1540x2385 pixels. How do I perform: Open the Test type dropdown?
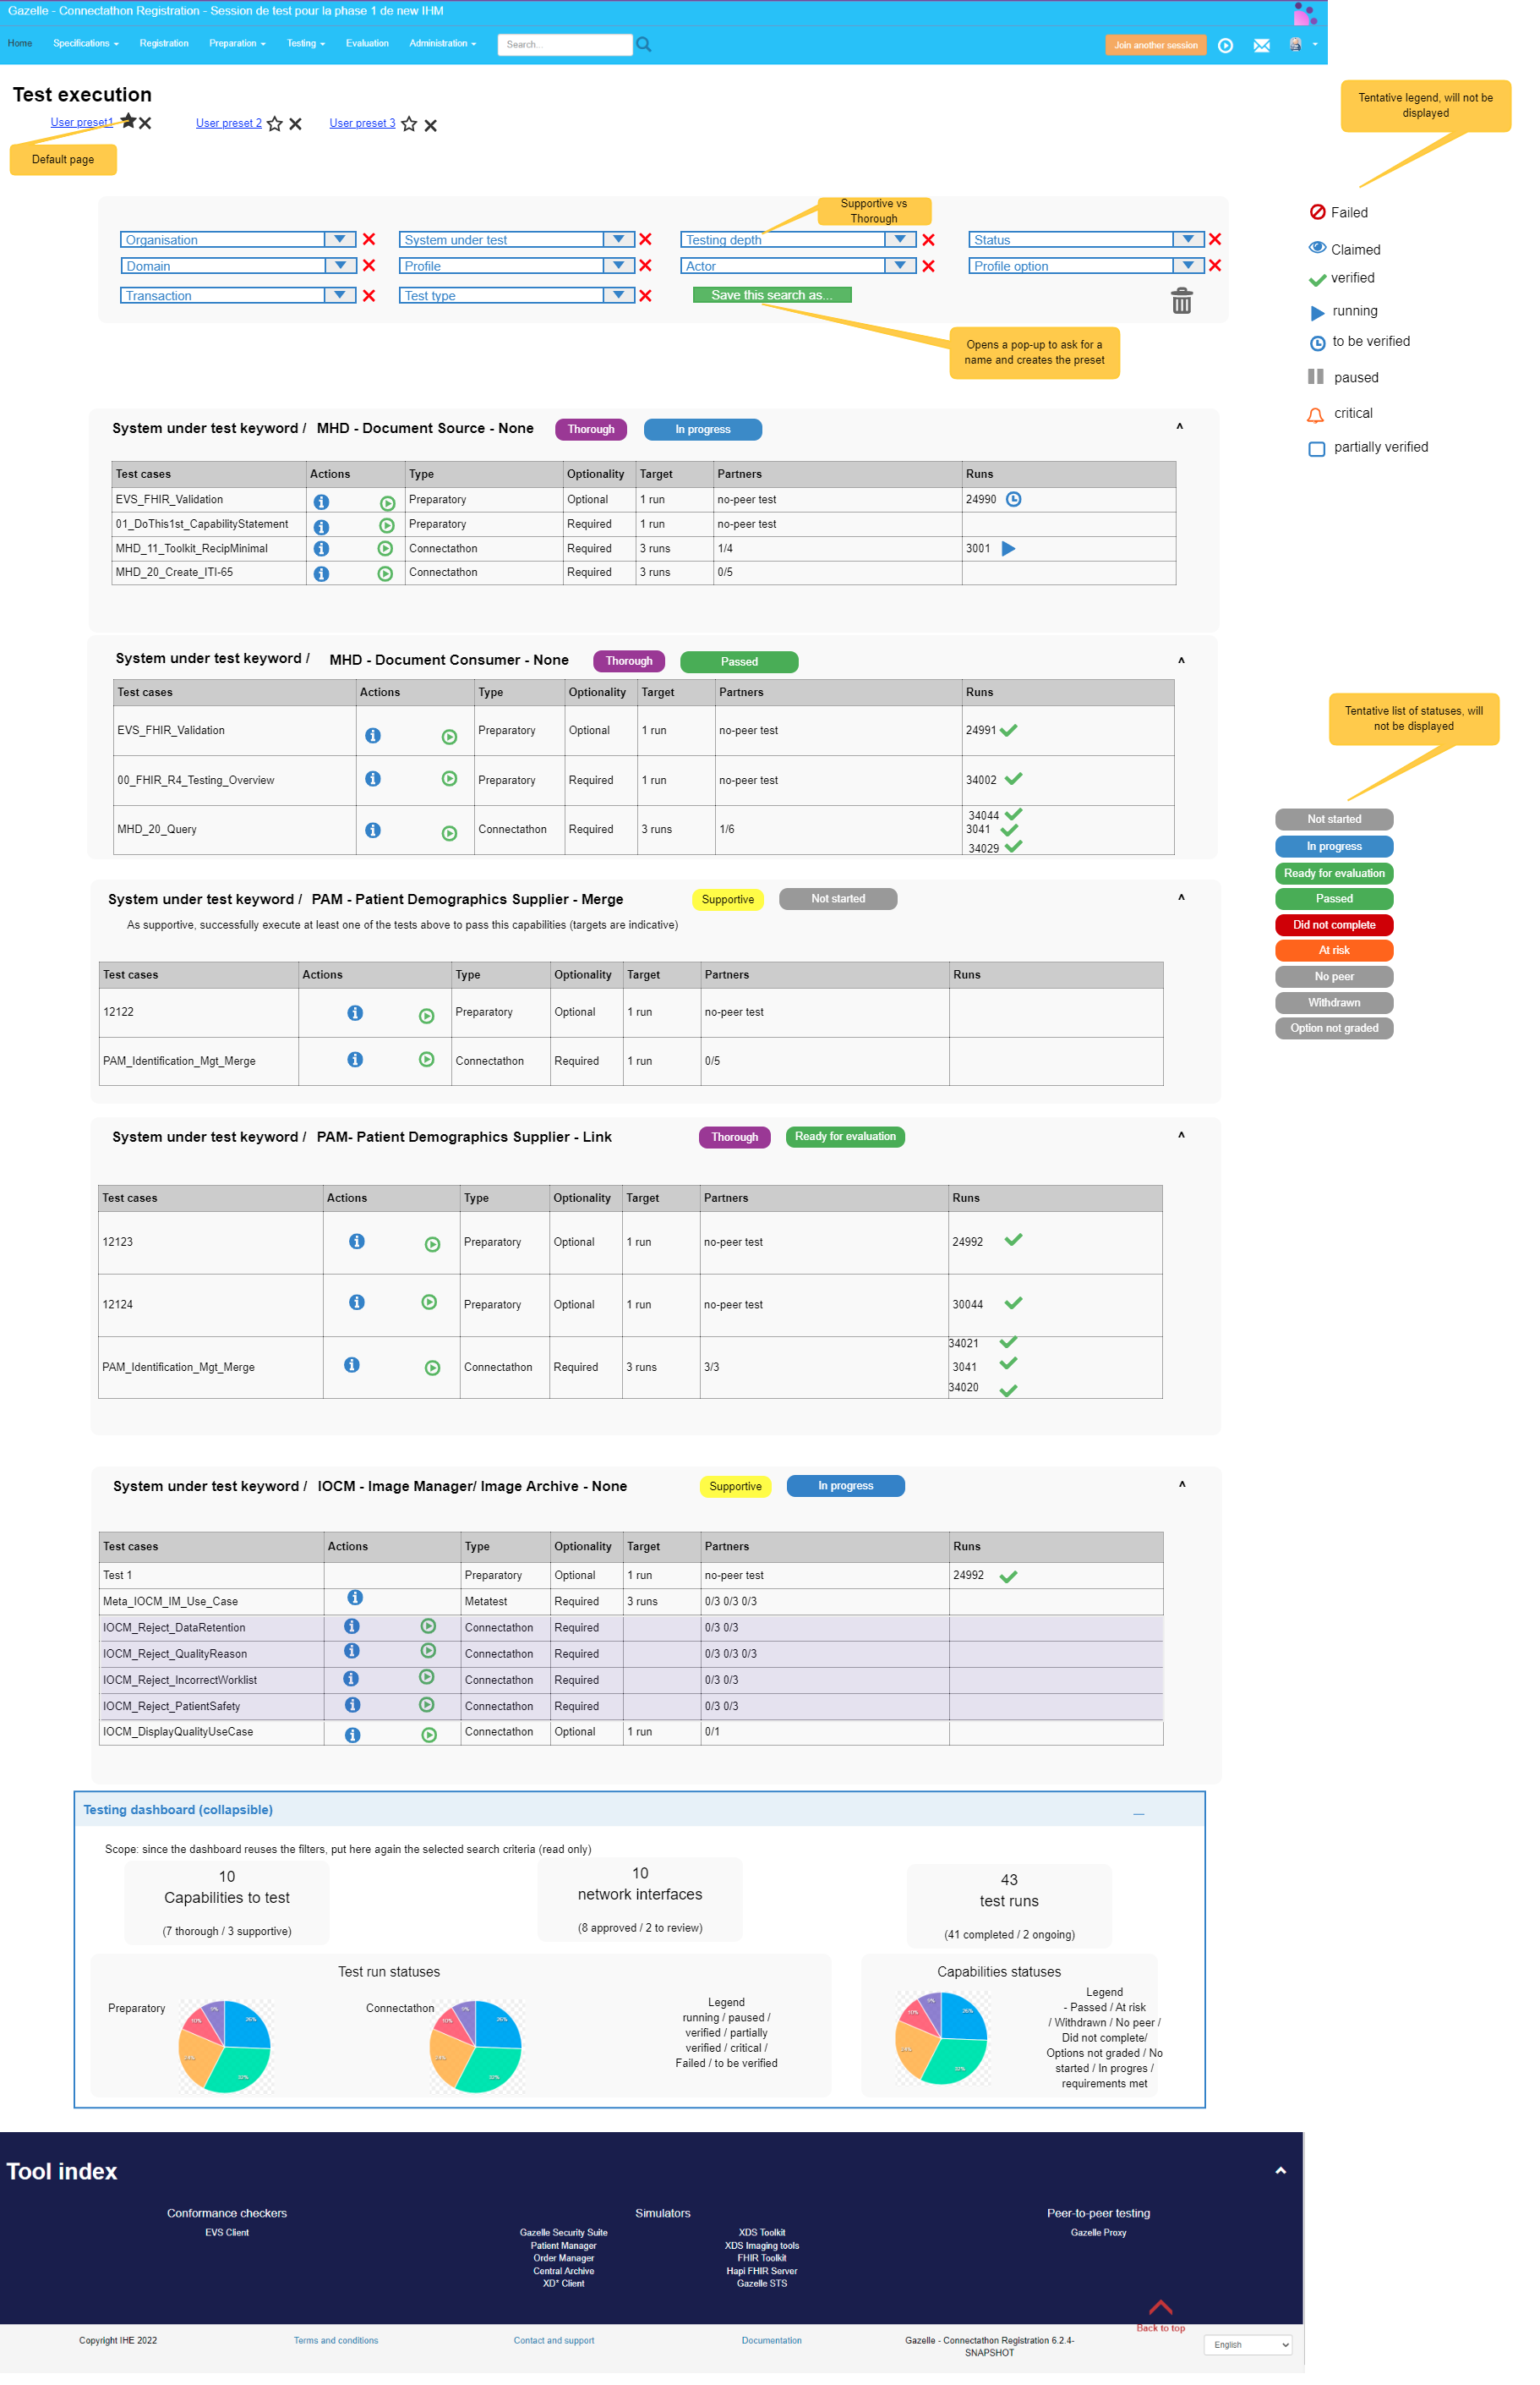tap(517, 295)
